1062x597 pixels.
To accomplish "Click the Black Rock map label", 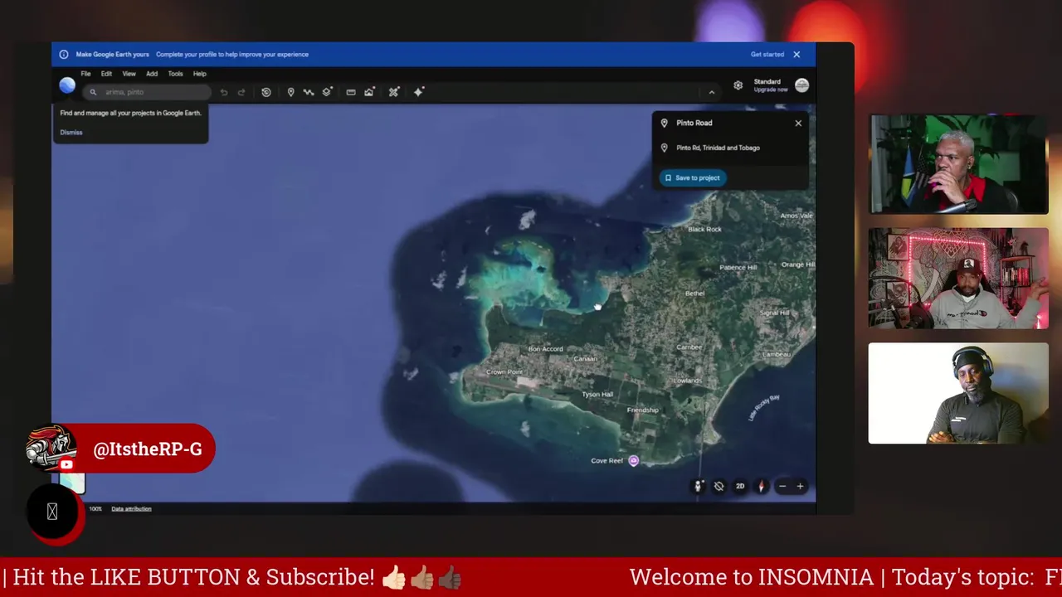I will coord(704,230).
